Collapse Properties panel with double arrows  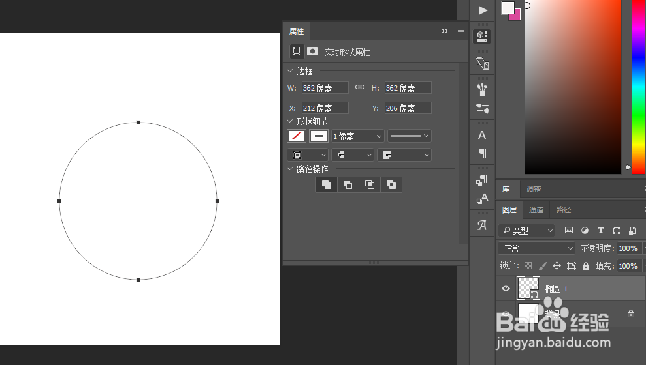pos(445,31)
